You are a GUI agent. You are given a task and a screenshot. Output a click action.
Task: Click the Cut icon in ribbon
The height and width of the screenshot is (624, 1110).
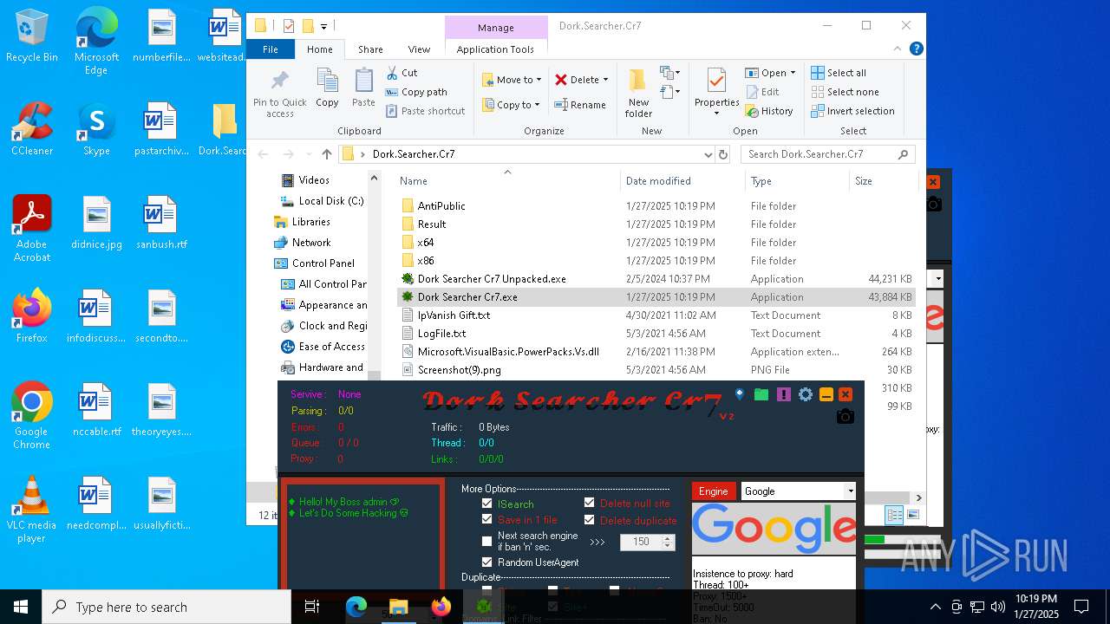[392, 73]
